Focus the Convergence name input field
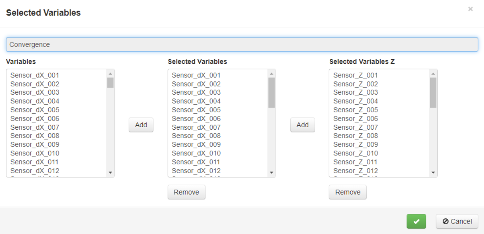This screenshot has height=234, width=484. point(242,44)
